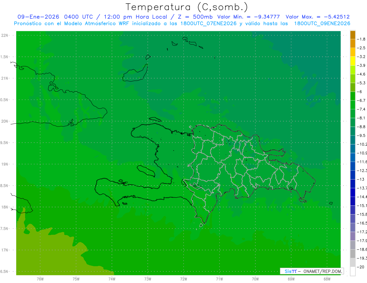Click legend value "-8.1"
This screenshot has width=367, height=283.
pyautogui.click(x=362, y=118)
